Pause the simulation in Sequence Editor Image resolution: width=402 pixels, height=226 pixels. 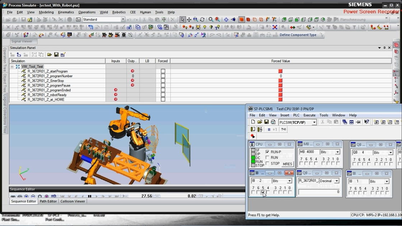(90, 196)
